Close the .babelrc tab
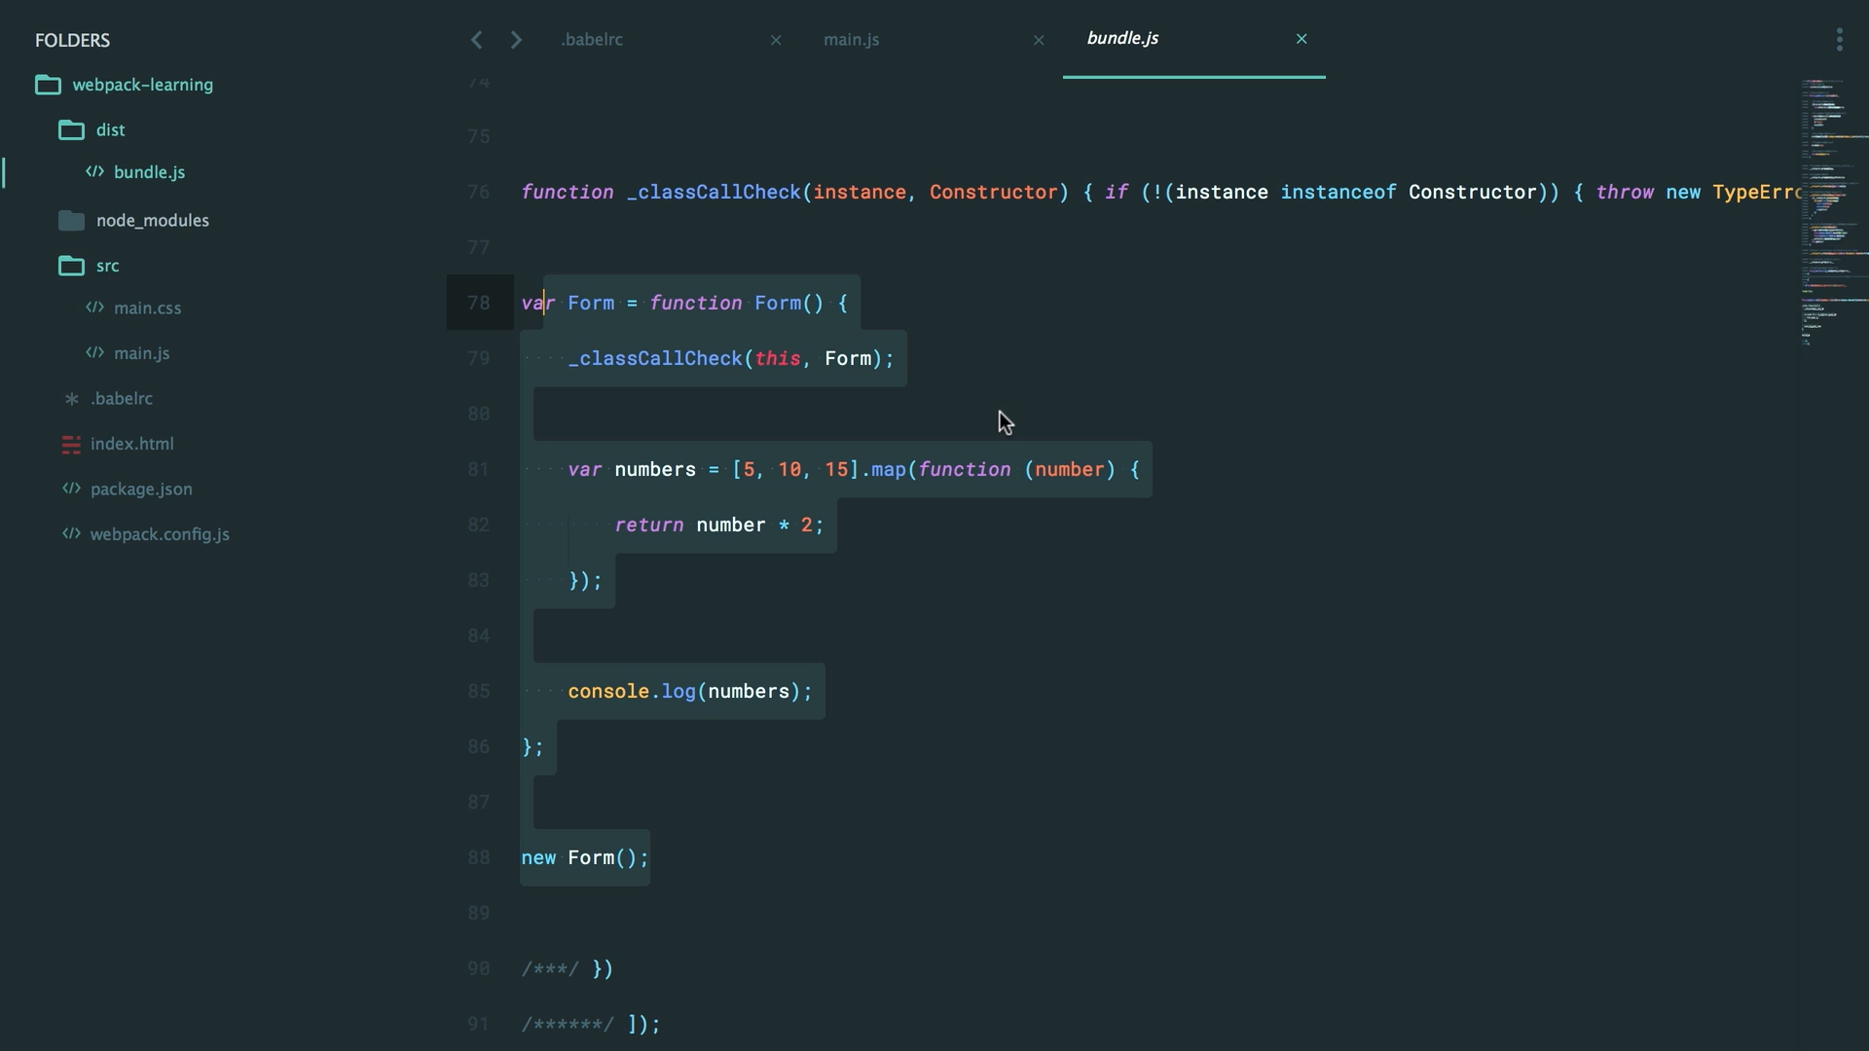 pos(776,40)
